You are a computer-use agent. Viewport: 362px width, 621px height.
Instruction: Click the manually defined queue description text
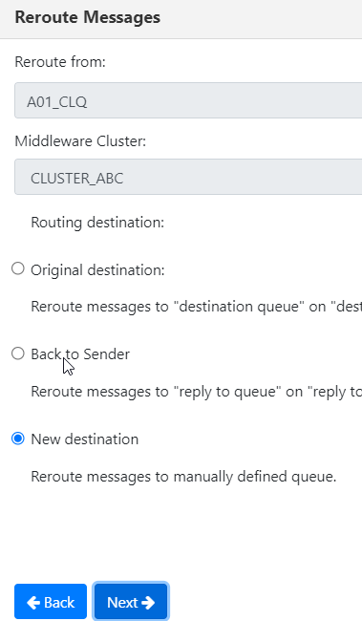pyautogui.click(x=183, y=477)
